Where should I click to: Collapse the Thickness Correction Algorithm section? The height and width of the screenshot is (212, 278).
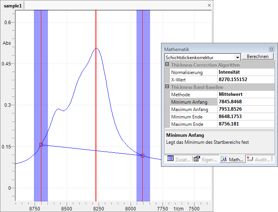click(167, 65)
